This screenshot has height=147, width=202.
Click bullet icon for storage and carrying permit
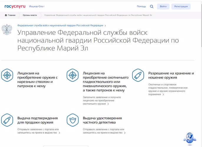(x=138, y=75)
